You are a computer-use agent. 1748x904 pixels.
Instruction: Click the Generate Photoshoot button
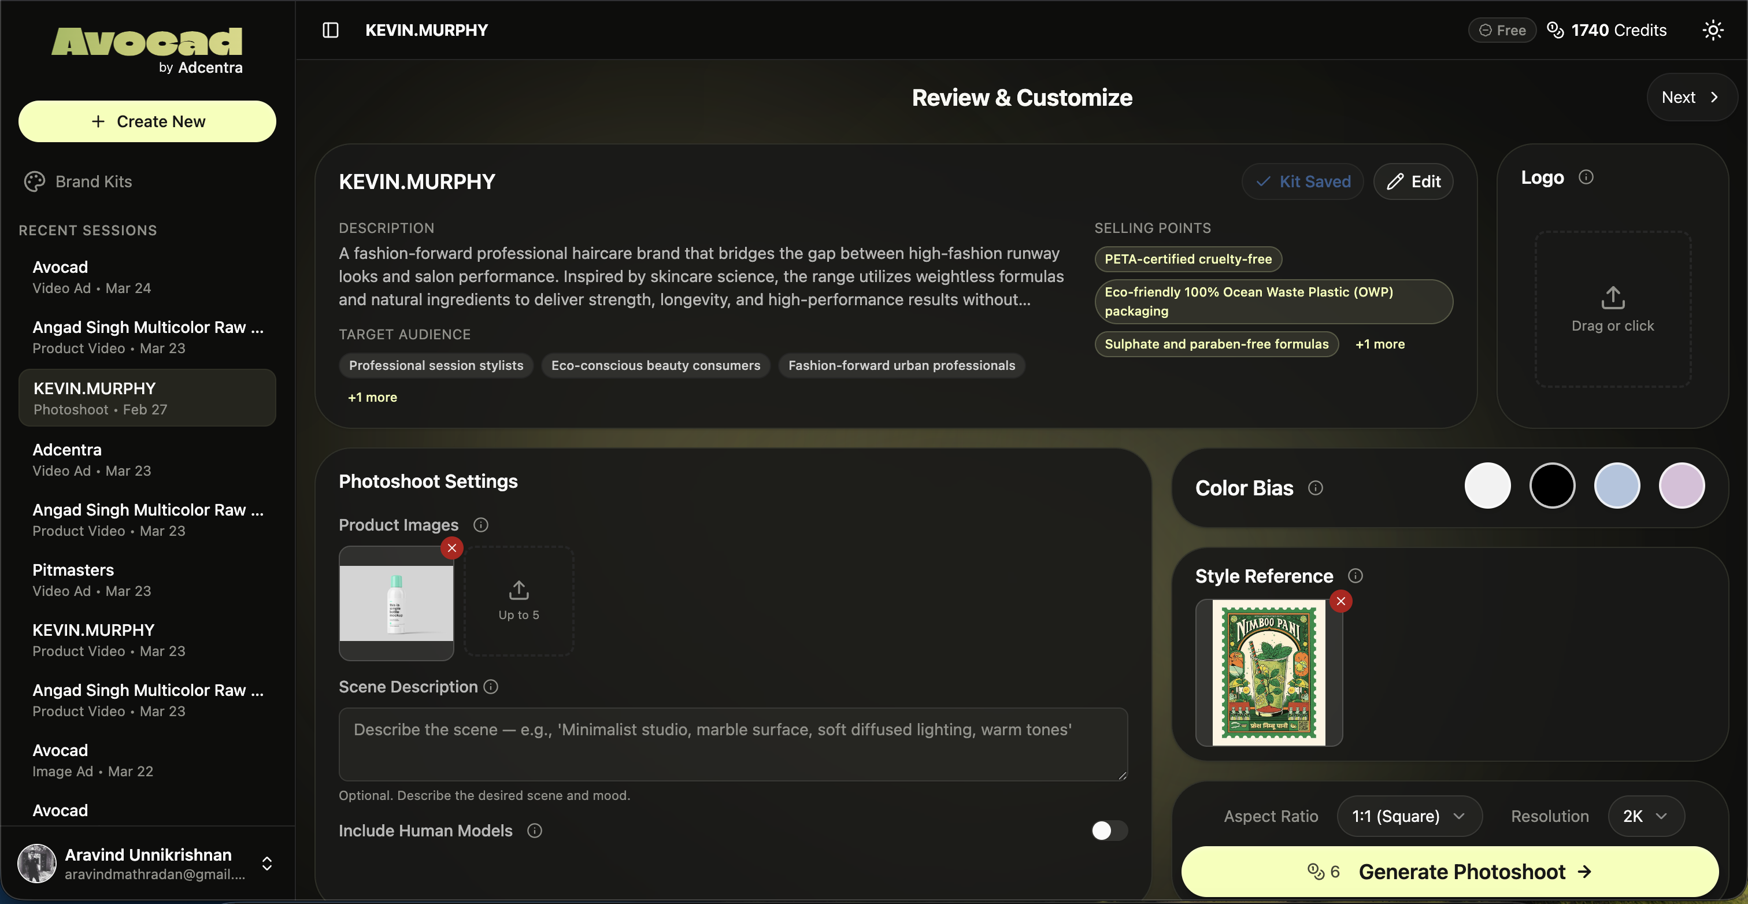click(x=1449, y=872)
